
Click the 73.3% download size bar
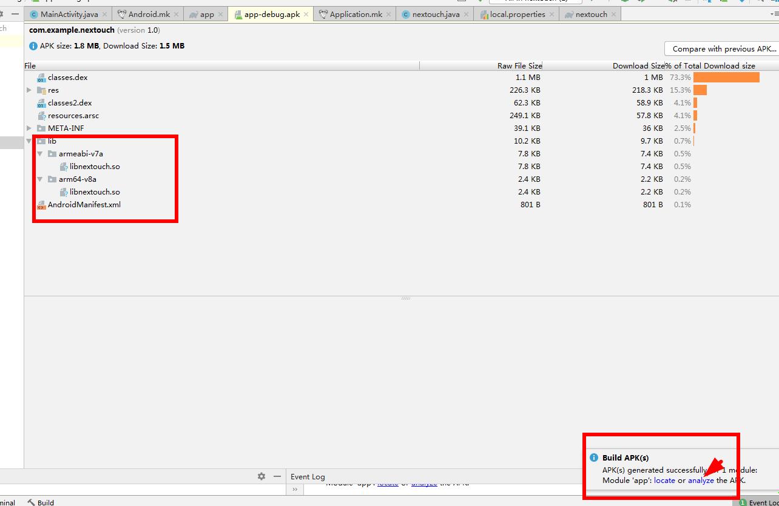725,77
